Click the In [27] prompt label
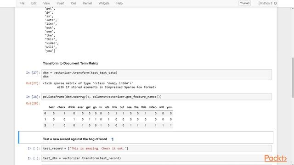The width and height of the screenshot is (294, 165). (x=33, y=72)
